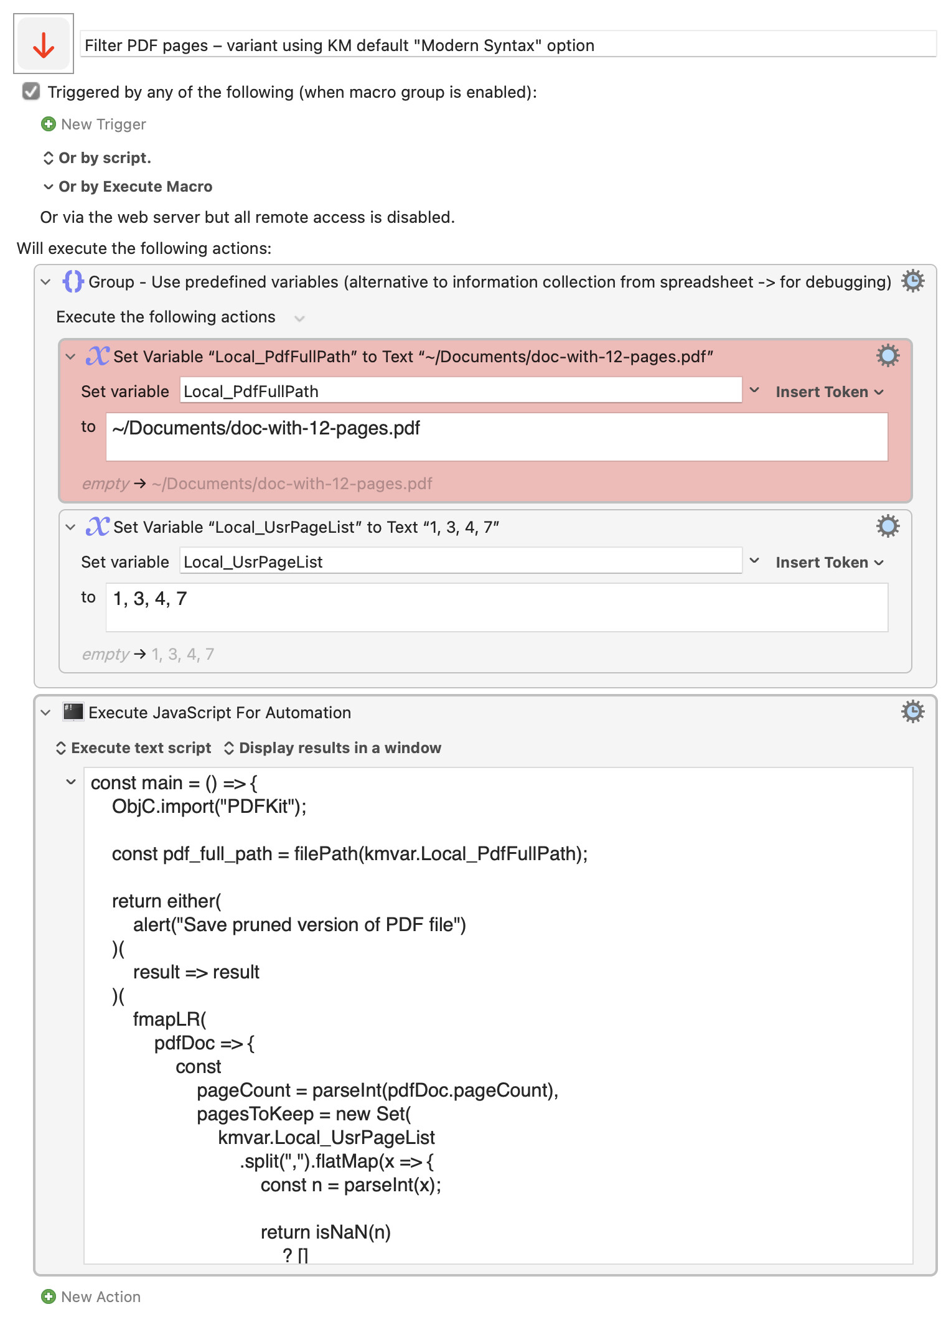Collapse the script text disclosure chevron
Screen dimensions: 951x1317
coord(71,782)
